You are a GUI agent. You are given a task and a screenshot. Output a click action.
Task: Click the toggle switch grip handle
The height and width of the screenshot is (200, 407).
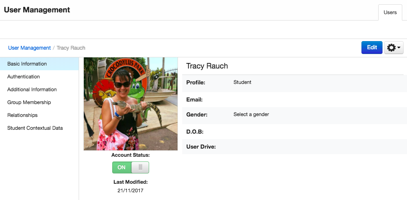pos(140,167)
